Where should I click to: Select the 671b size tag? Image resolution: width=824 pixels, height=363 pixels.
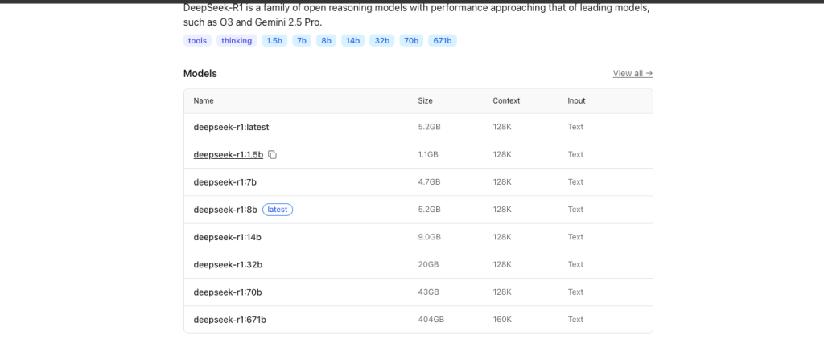[443, 40]
